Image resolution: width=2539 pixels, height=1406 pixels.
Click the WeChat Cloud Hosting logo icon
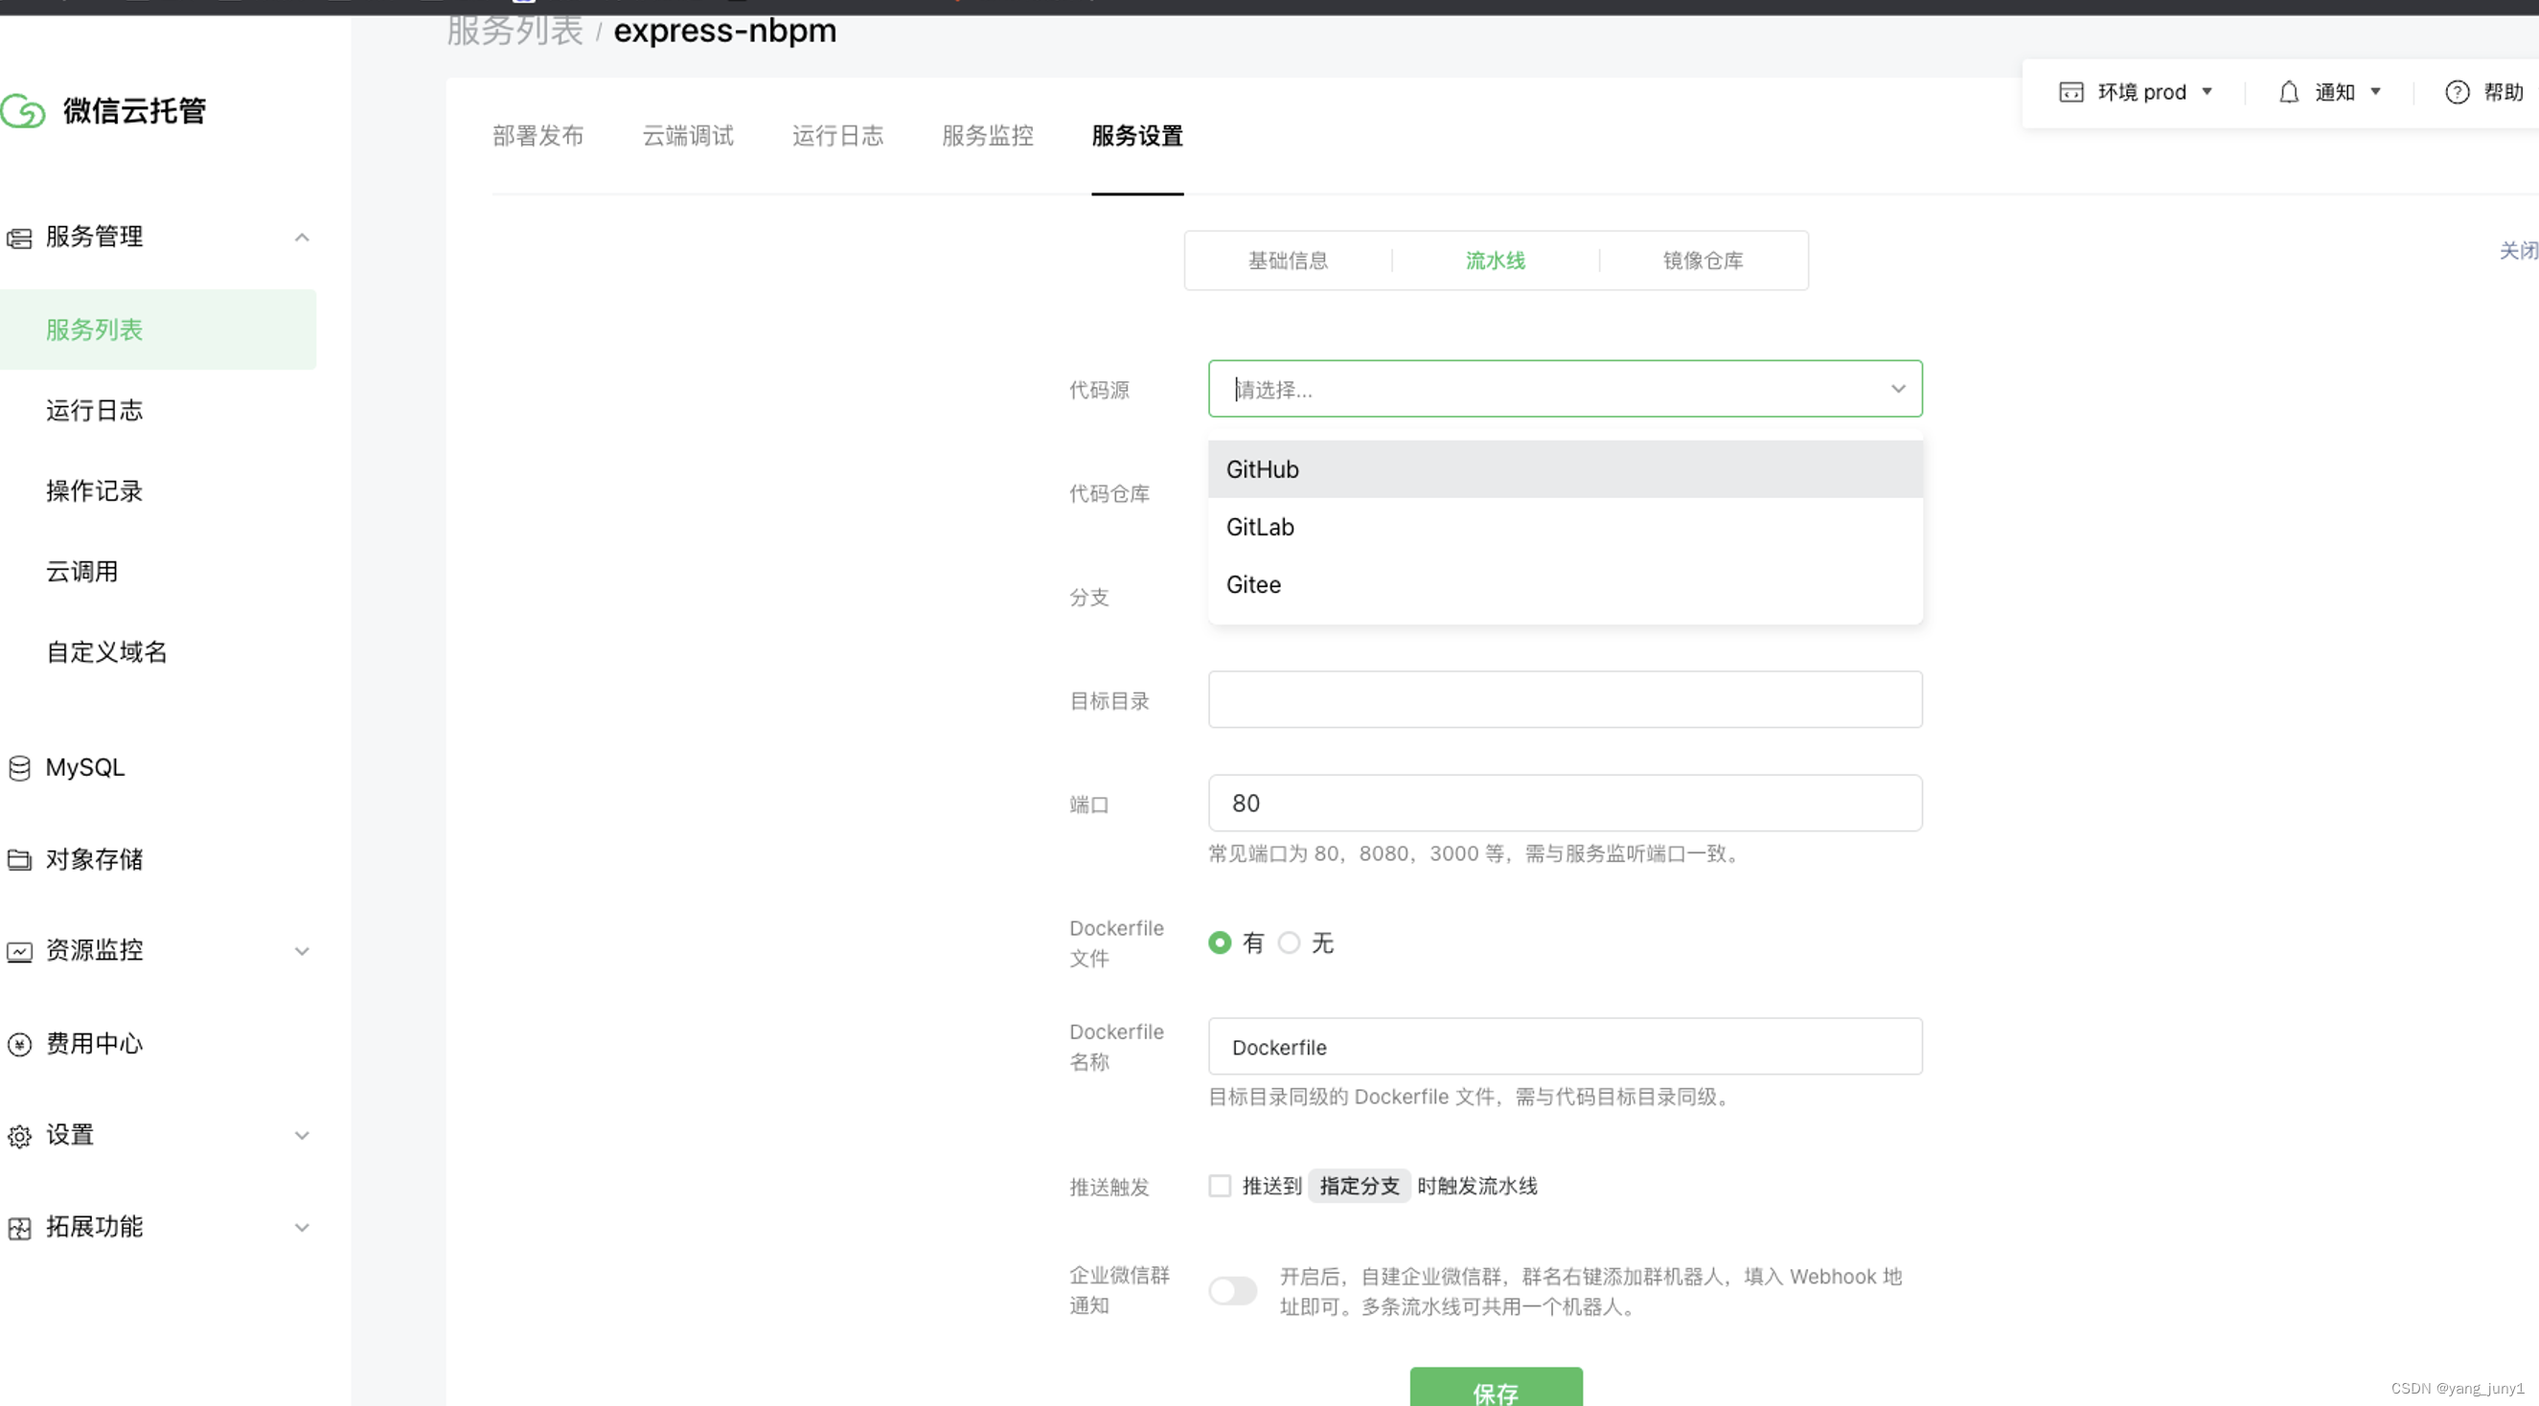click(x=24, y=110)
